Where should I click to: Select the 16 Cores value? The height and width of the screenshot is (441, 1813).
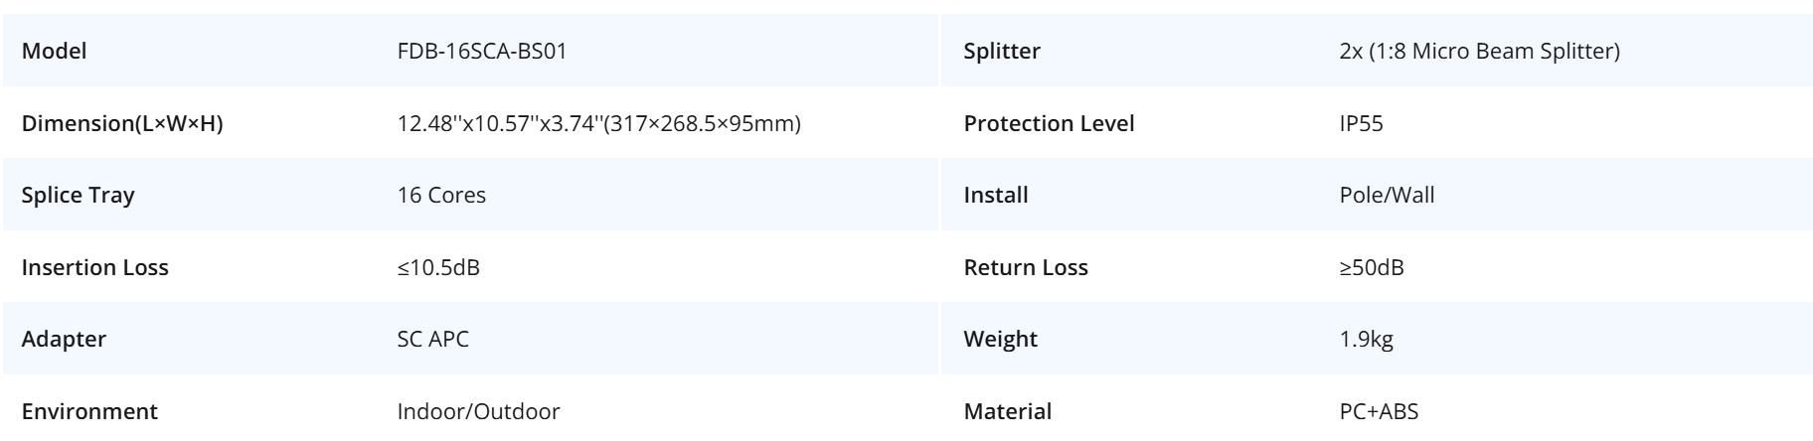[441, 195]
